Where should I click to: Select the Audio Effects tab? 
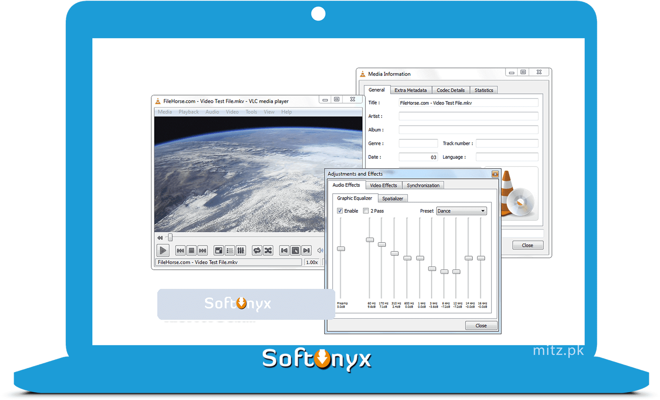(x=346, y=185)
